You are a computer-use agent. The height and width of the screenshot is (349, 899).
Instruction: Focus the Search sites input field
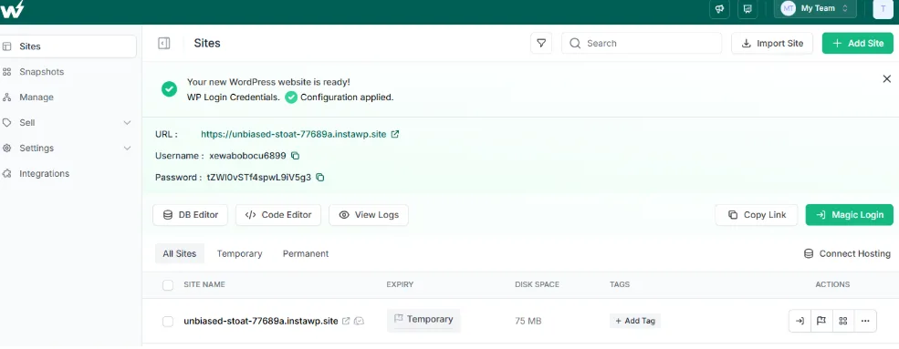[x=642, y=43]
